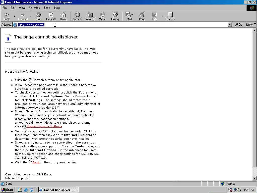Click 'Cannot find server or DNS Error' text
The width and height of the screenshot is (257, 193).
coord(28,174)
